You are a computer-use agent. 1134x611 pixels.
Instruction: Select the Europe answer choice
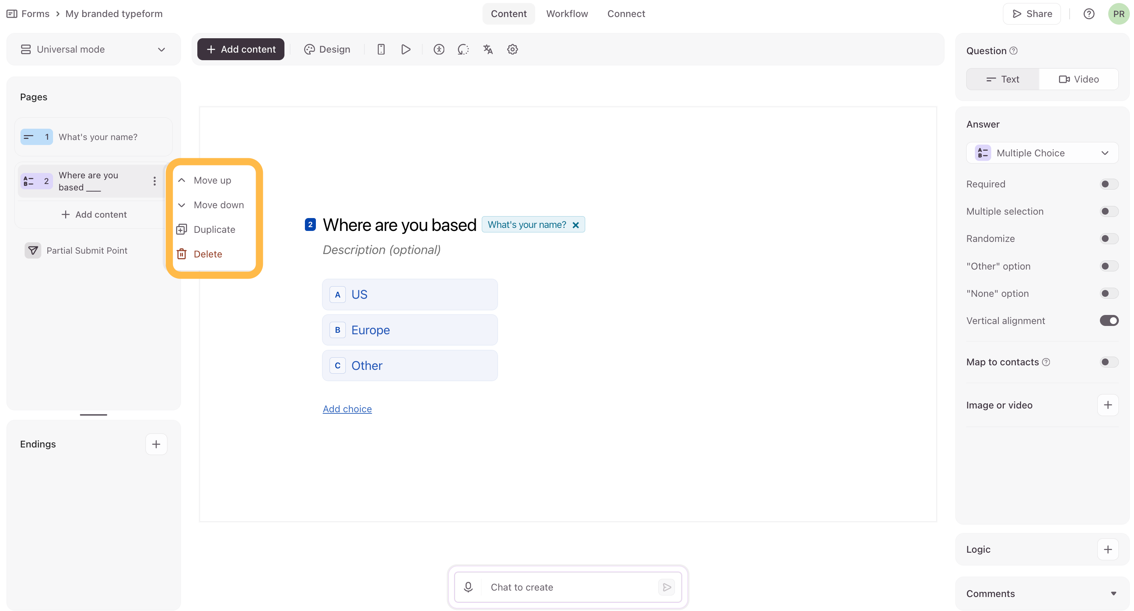click(x=409, y=330)
